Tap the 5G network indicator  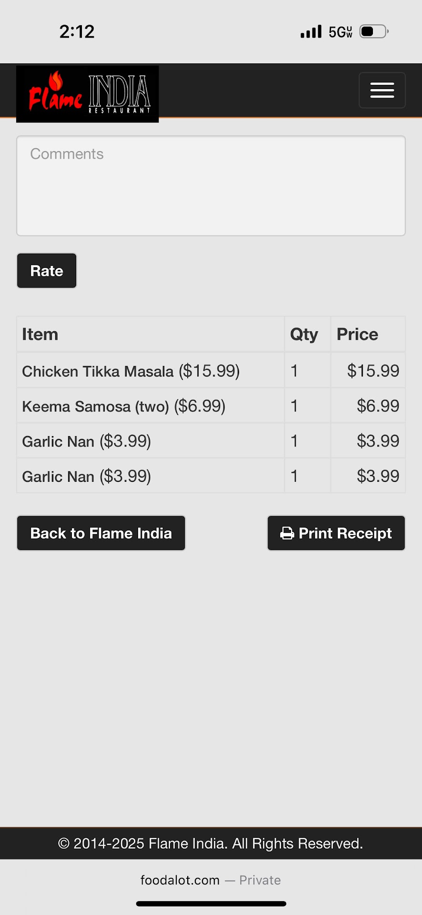341,32
